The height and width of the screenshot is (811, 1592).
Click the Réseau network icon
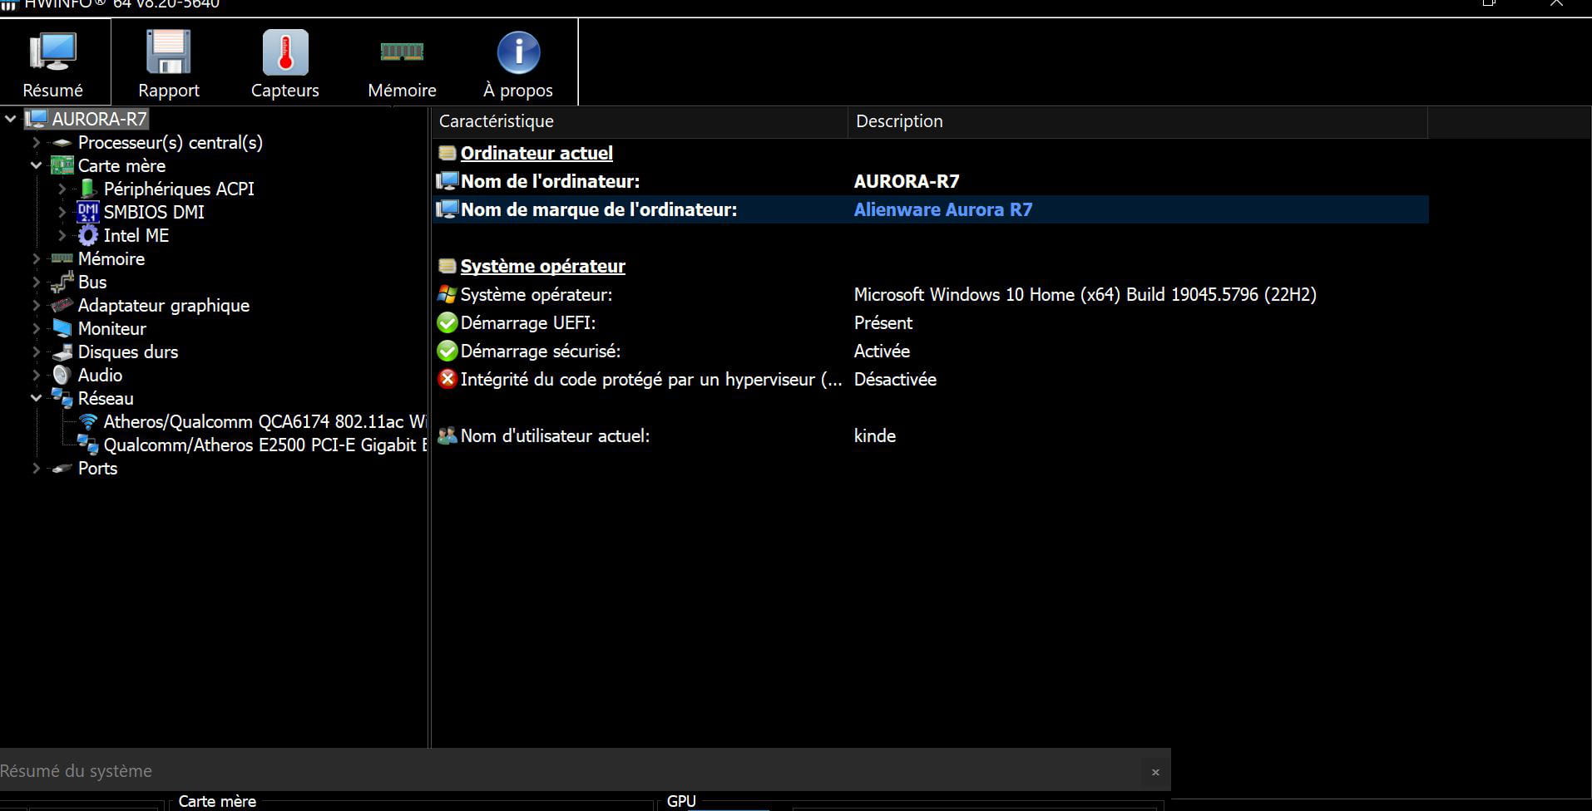62,398
